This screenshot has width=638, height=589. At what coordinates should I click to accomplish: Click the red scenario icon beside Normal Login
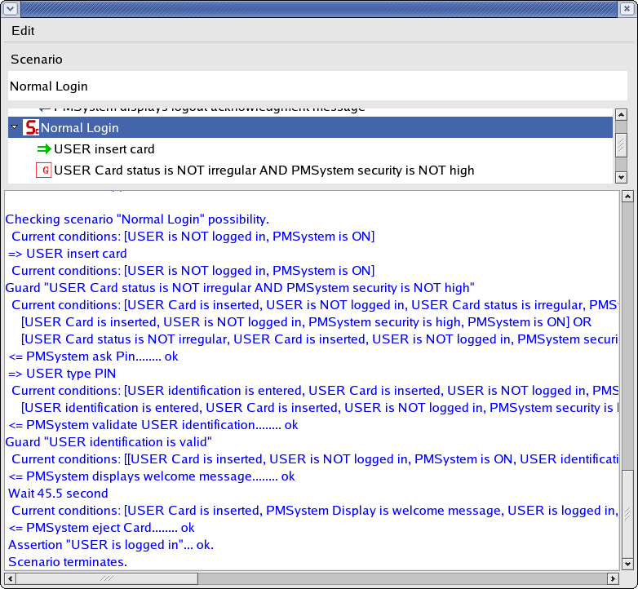[31, 128]
